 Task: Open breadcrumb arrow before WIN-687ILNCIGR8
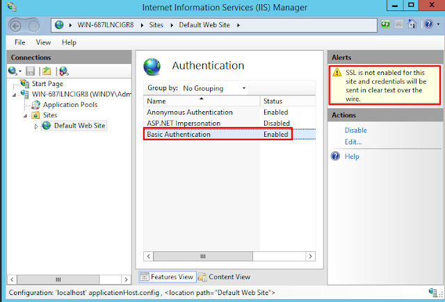coord(70,25)
